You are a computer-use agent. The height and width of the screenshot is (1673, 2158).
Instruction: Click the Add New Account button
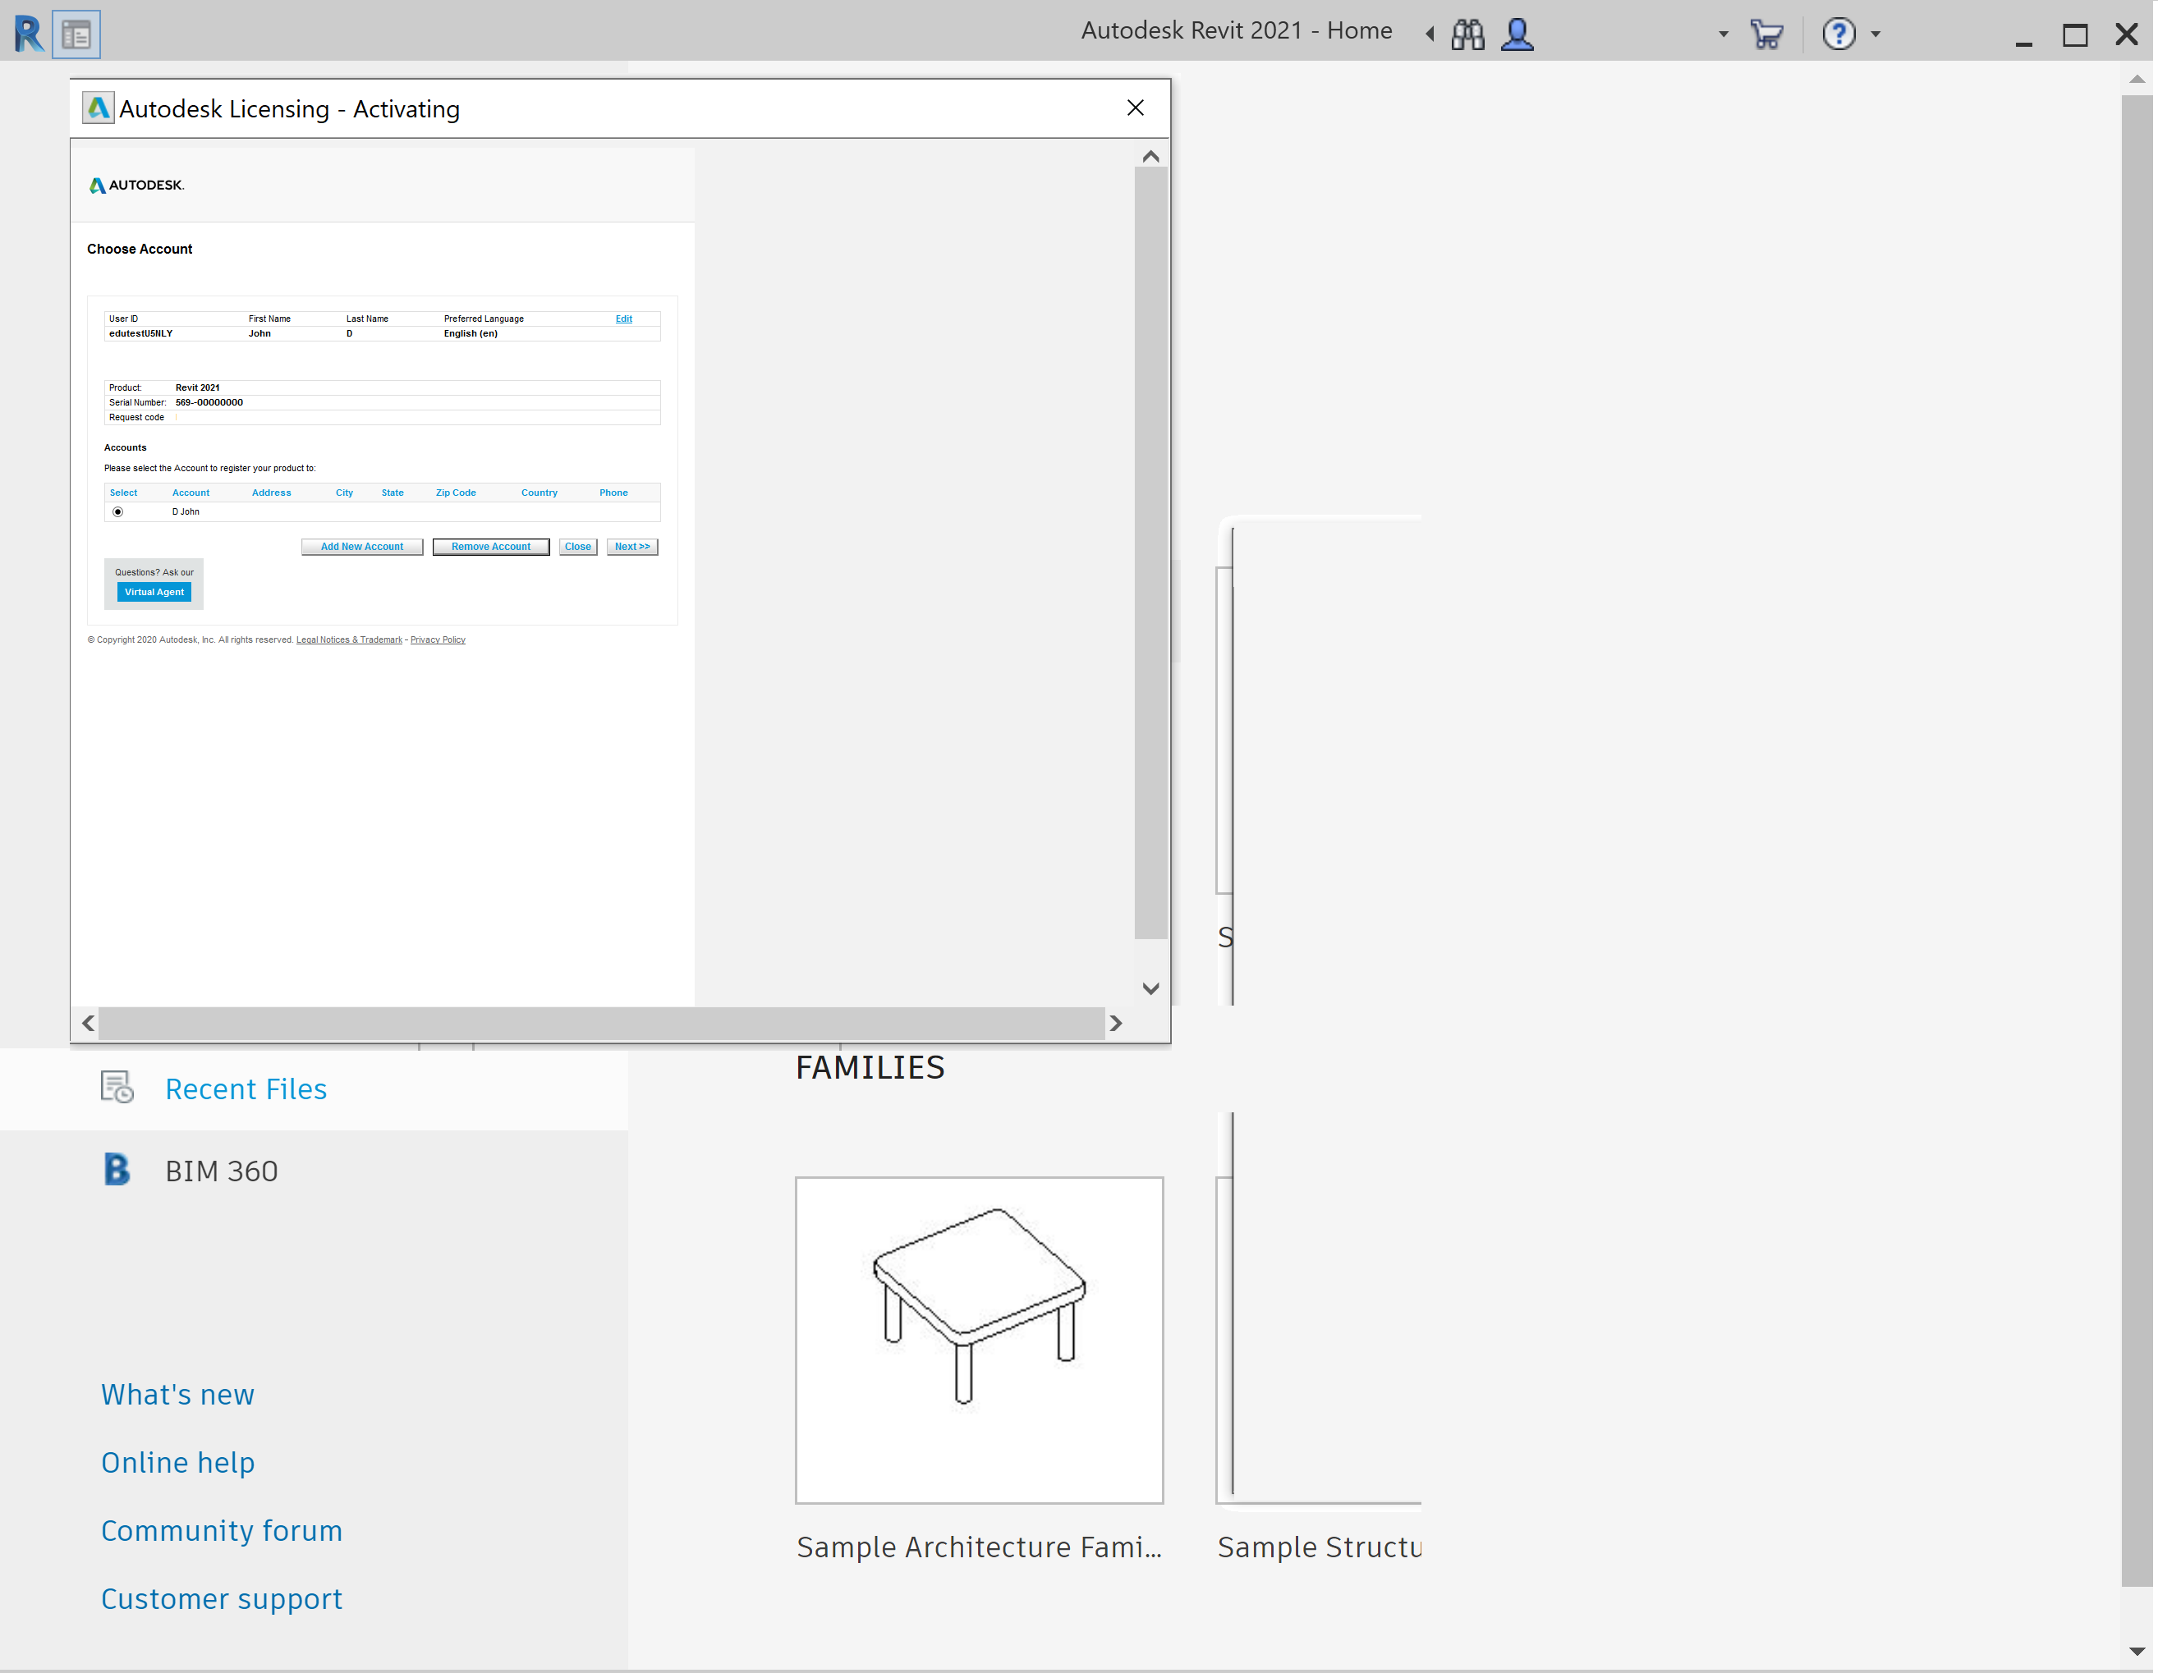click(361, 546)
